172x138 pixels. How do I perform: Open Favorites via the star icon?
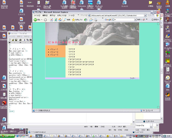coord(77,20)
